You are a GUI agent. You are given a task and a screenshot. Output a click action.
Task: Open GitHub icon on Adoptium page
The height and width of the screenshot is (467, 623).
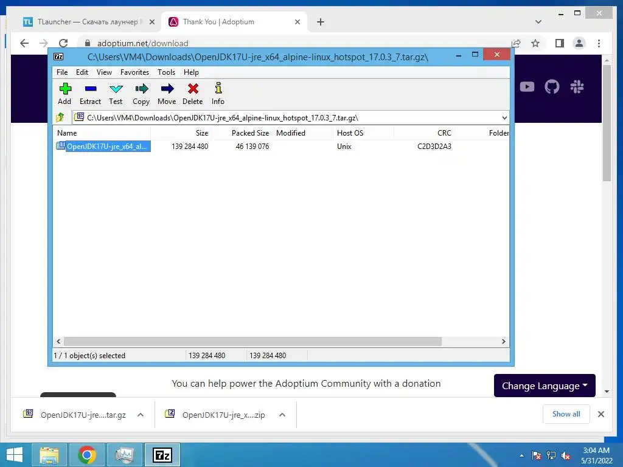(552, 86)
